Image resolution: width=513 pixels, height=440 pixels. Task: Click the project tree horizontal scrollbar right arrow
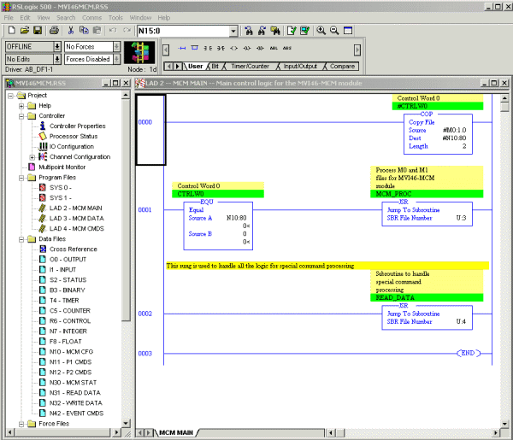(116, 432)
